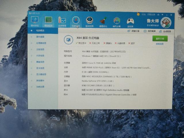Screen dimensions: 184x138
Task: Open the 硬件体检 monitor icon
Action: click(x=34, y=20)
